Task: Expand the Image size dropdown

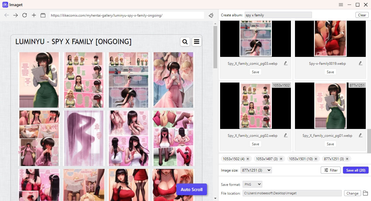Action: (256, 170)
